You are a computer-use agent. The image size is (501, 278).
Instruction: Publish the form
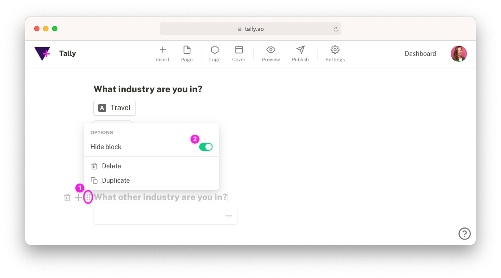(x=301, y=54)
